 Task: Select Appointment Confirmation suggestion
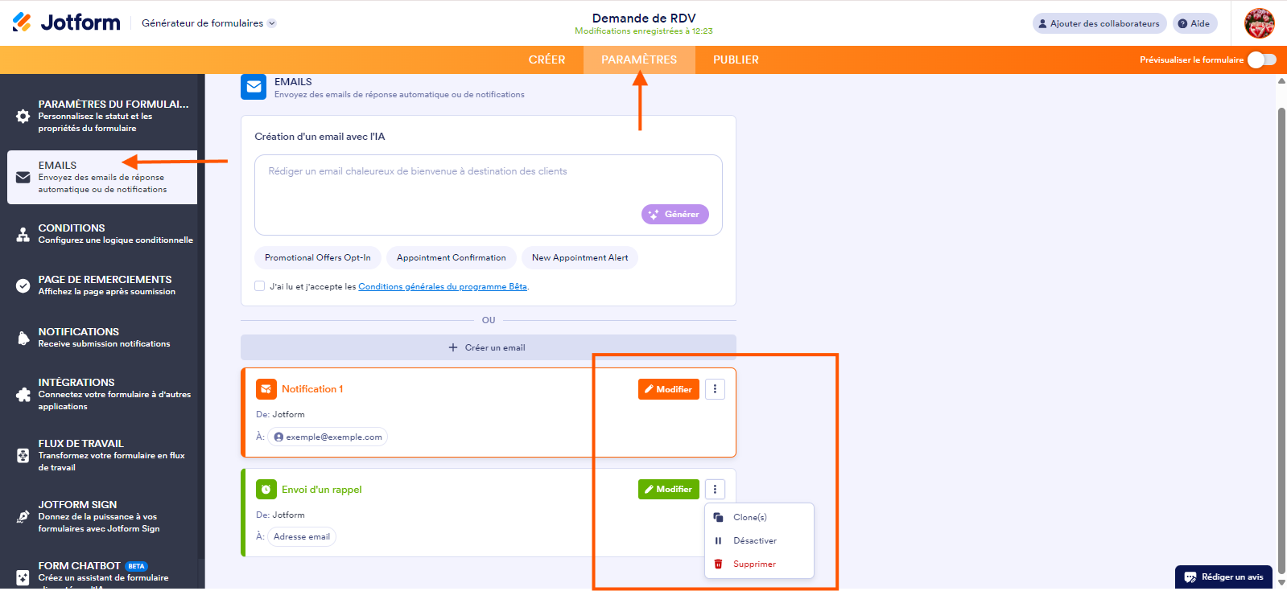coord(452,257)
